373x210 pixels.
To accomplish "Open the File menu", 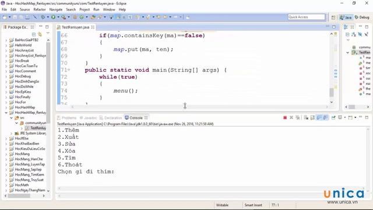I will 5,9.
